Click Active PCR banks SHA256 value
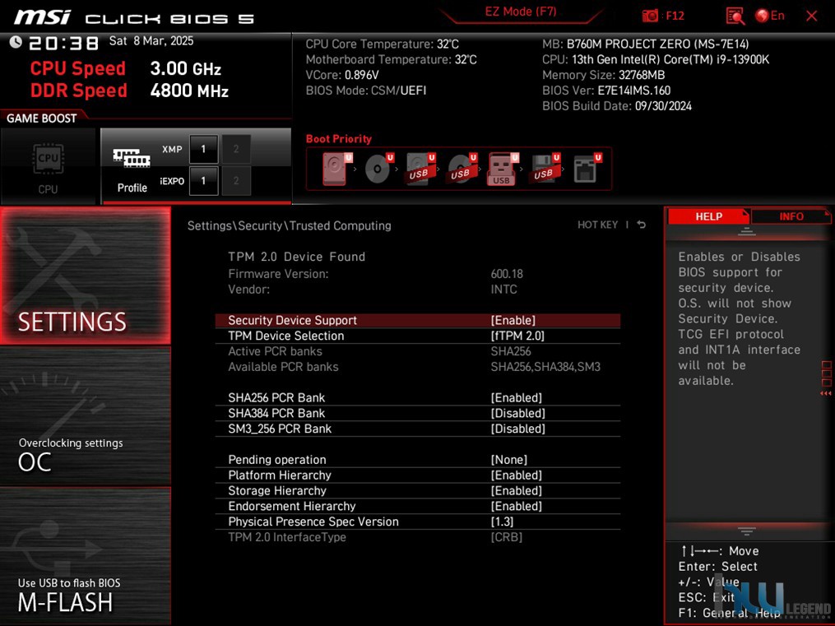 [x=511, y=351]
